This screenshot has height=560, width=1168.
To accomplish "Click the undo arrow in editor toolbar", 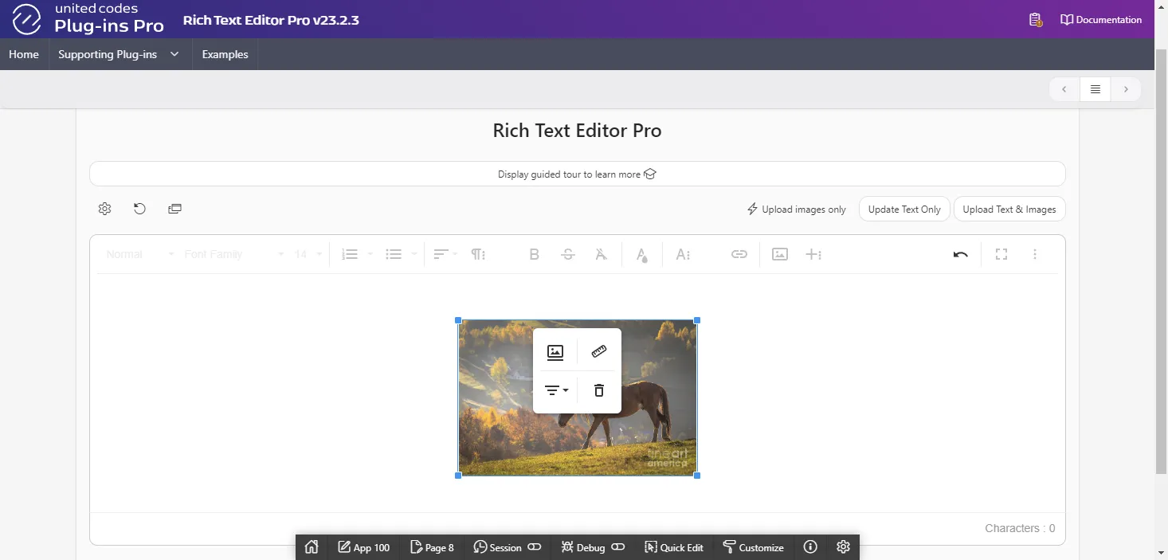I will point(960,254).
